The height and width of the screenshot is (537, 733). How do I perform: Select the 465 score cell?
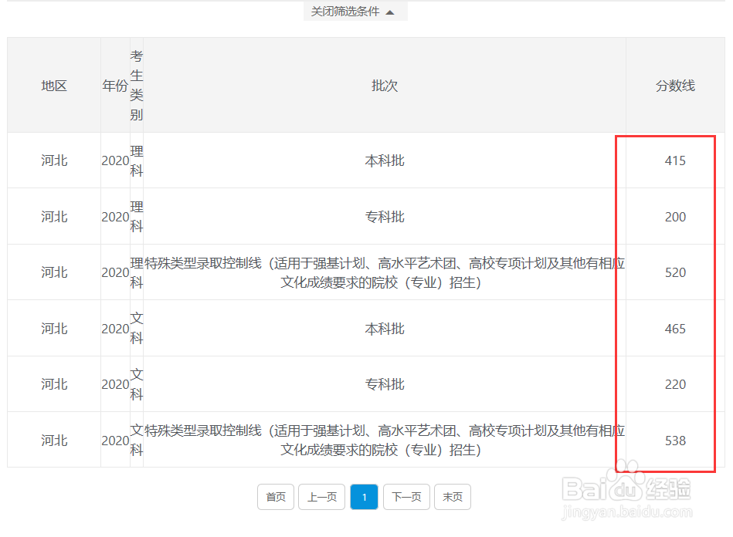tap(675, 329)
